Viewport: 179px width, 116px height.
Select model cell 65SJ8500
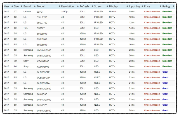tap(42, 45)
